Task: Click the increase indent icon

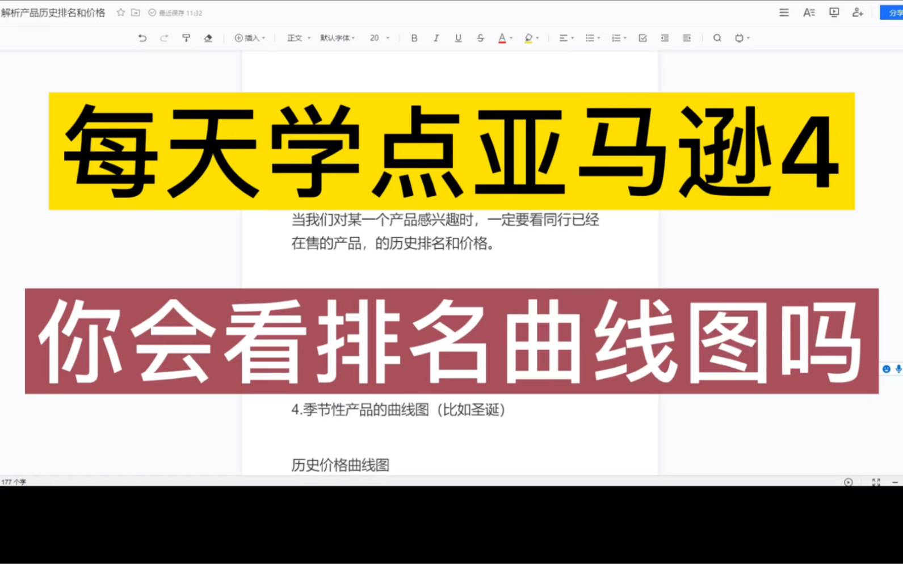Action: [x=687, y=38]
